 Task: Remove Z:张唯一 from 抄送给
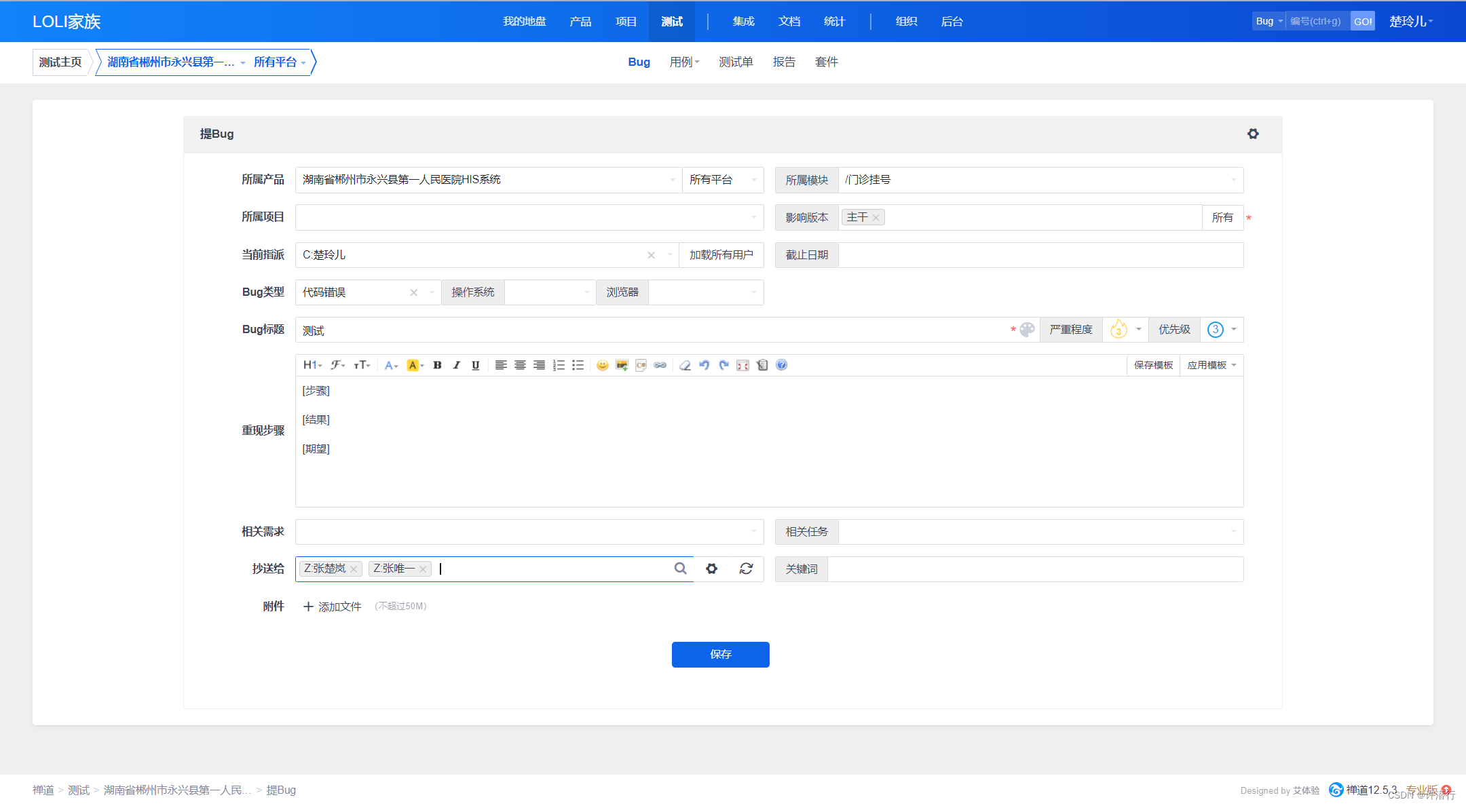(423, 569)
